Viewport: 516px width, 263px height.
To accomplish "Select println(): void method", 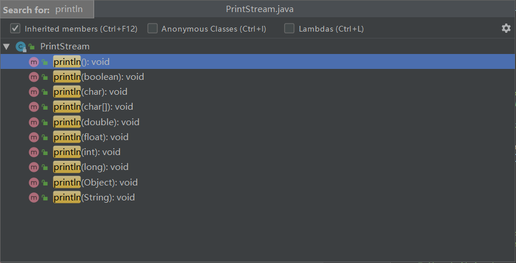I will pyautogui.click(x=81, y=61).
